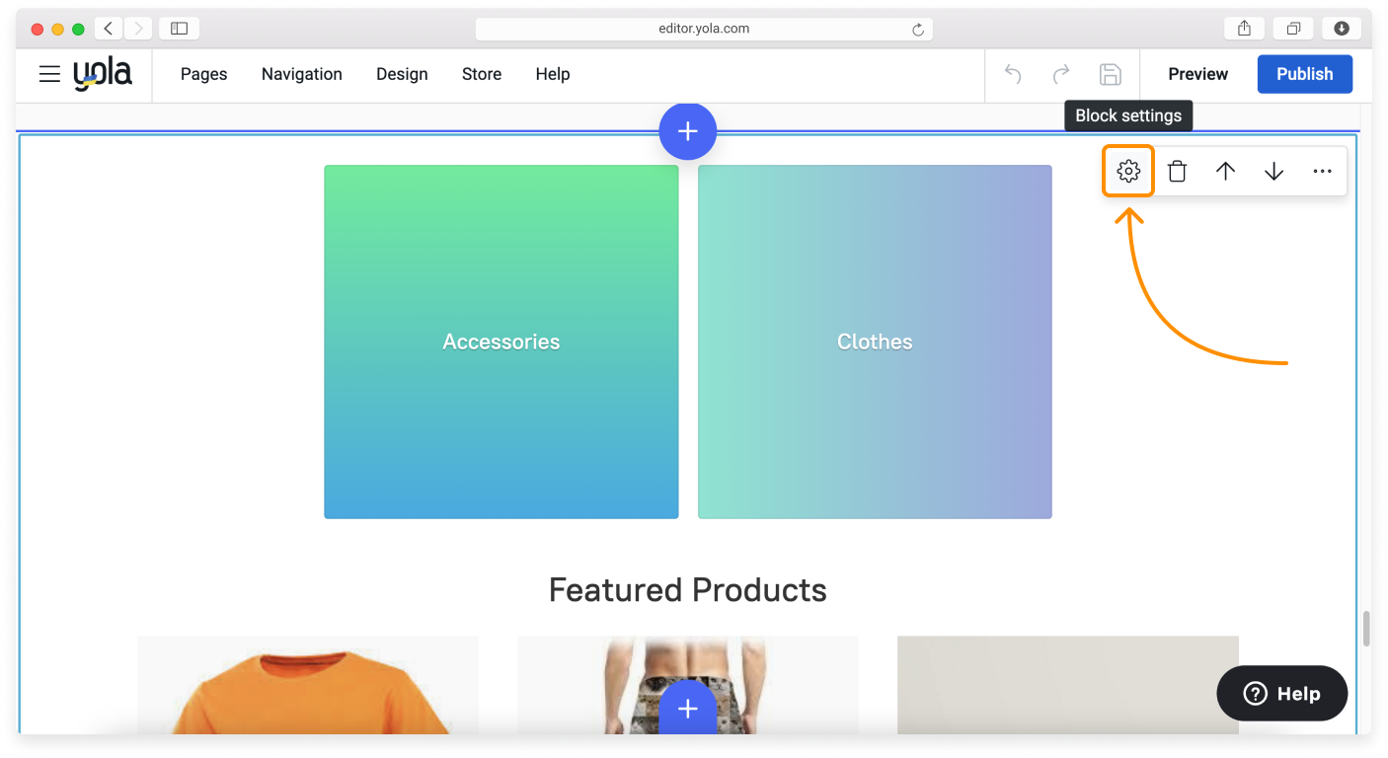Select the Accessories category tile

[501, 341]
